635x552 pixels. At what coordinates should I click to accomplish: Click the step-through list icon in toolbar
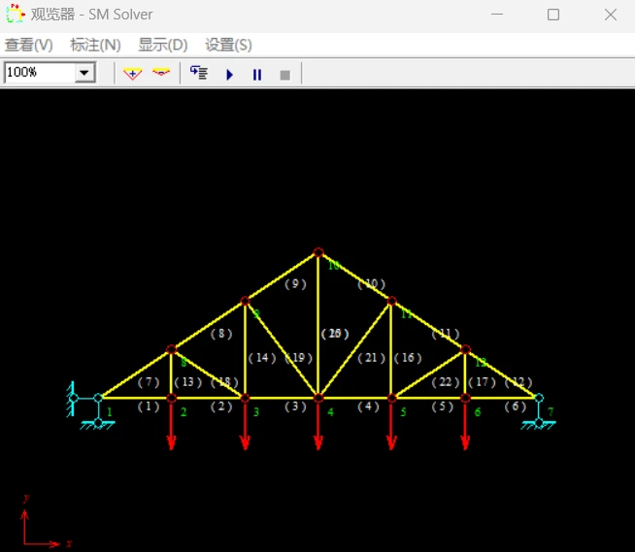click(x=199, y=74)
